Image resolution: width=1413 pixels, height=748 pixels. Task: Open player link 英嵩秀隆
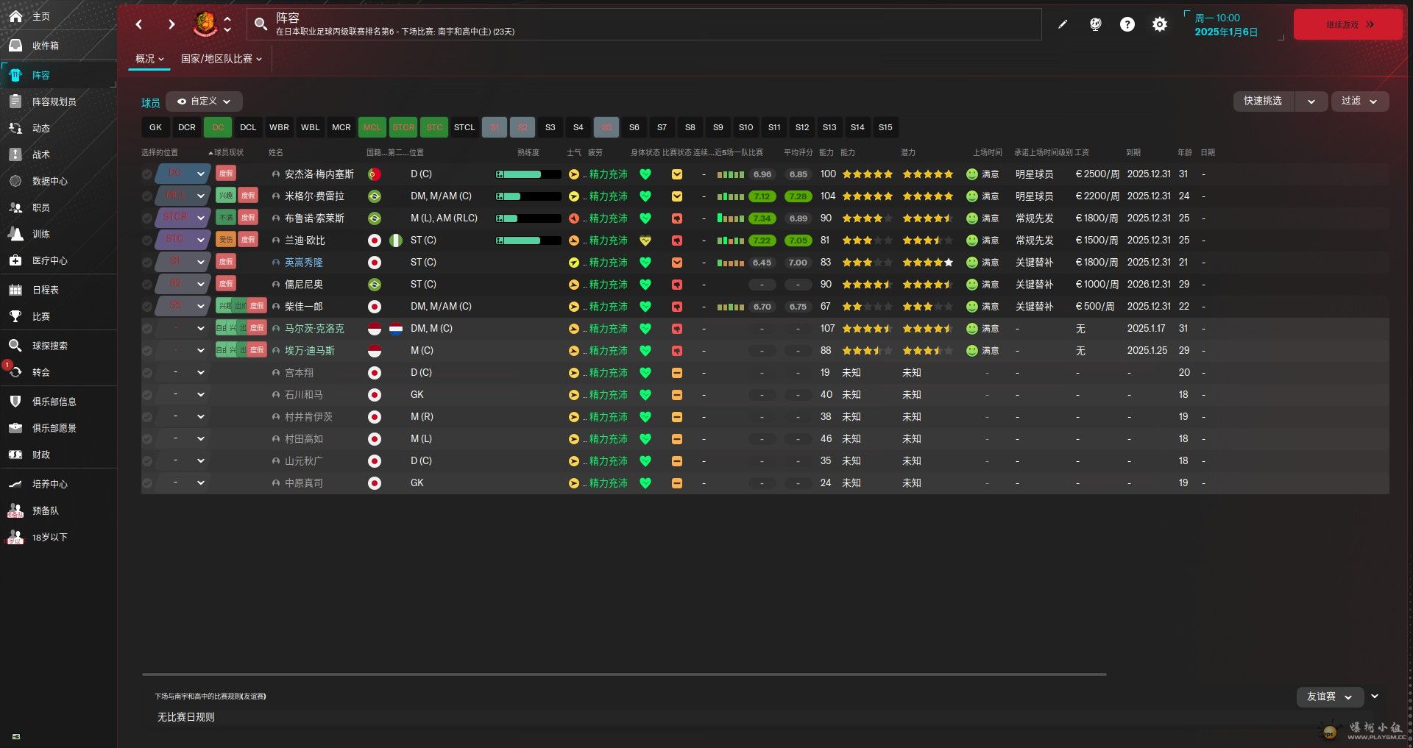[x=304, y=263]
